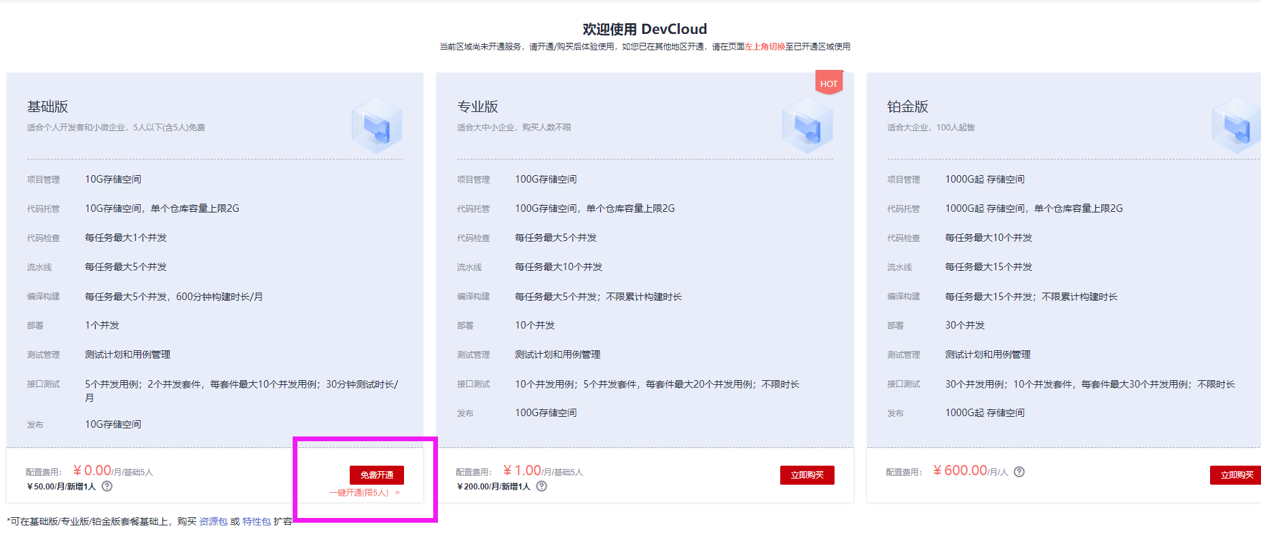Click 1000G起 存储空间，单个仓库容量上限2G in 铂金版
This screenshot has width=1261, height=558.
click(1034, 208)
